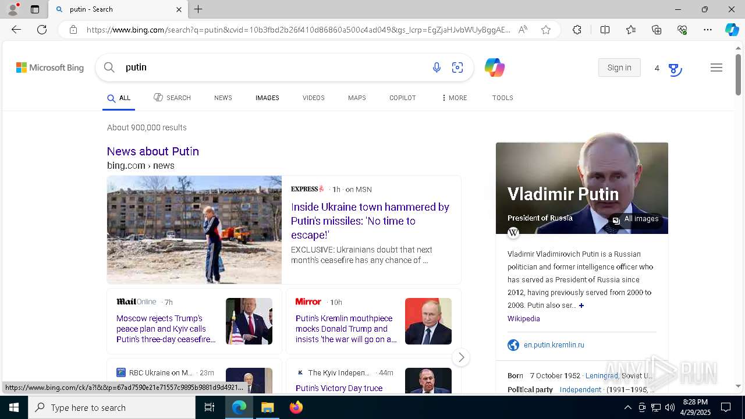Open 'Moscow rejects Trump's peace plan' article

pyautogui.click(x=166, y=329)
